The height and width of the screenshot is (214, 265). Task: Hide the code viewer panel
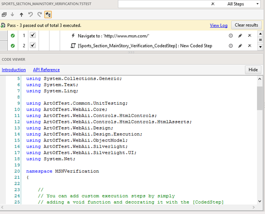point(253,70)
